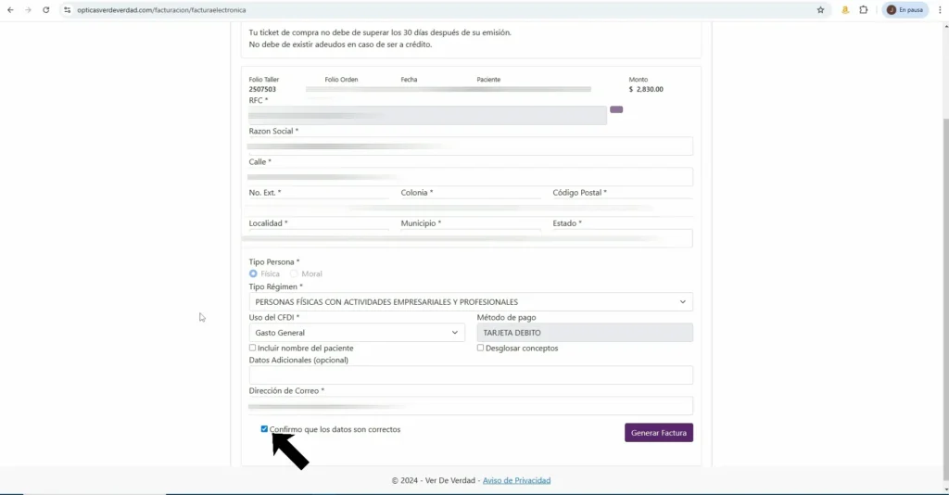Reload the page with refresh icon

(46, 9)
